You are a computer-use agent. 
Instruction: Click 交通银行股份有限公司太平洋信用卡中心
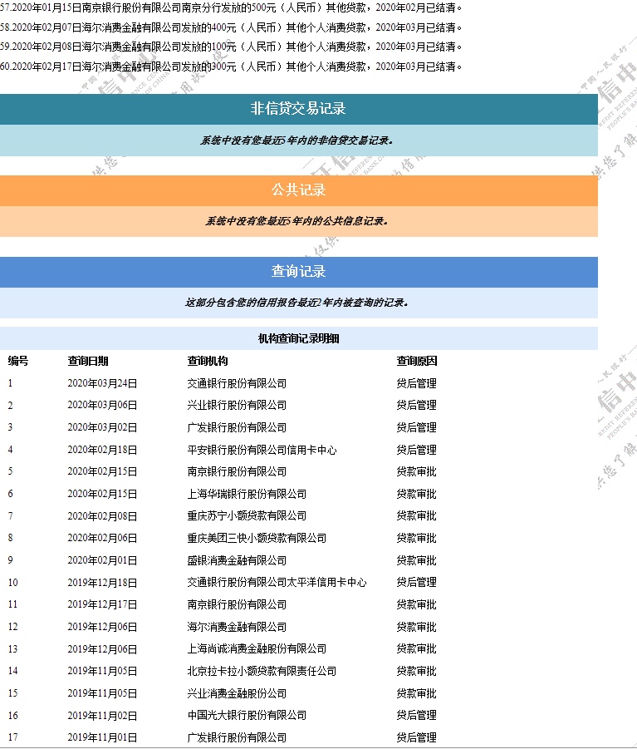pyautogui.click(x=277, y=583)
